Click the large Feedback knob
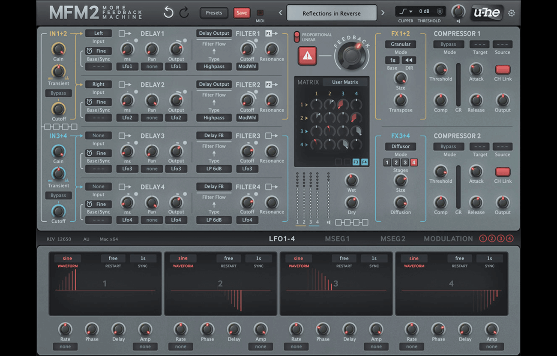Image resolution: width=557 pixels, height=356 pixels. click(x=352, y=55)
